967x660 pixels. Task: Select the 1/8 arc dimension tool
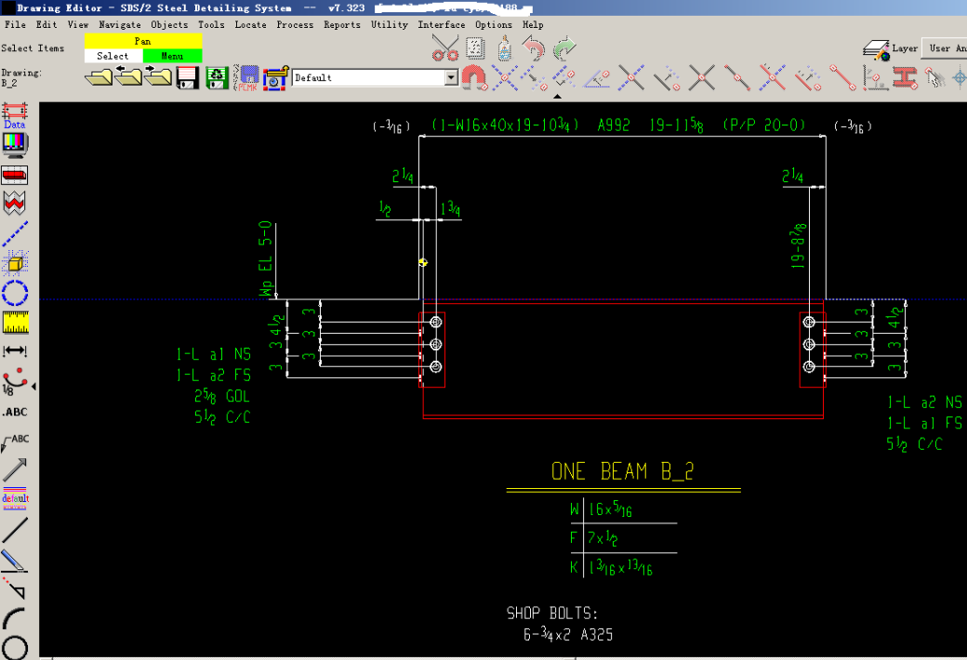(15, 382)
